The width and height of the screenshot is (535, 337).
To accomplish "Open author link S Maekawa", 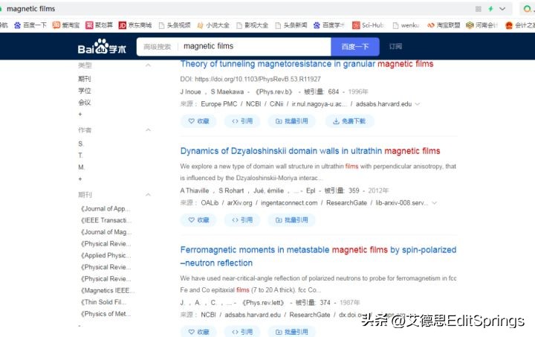I will point(227,92).
